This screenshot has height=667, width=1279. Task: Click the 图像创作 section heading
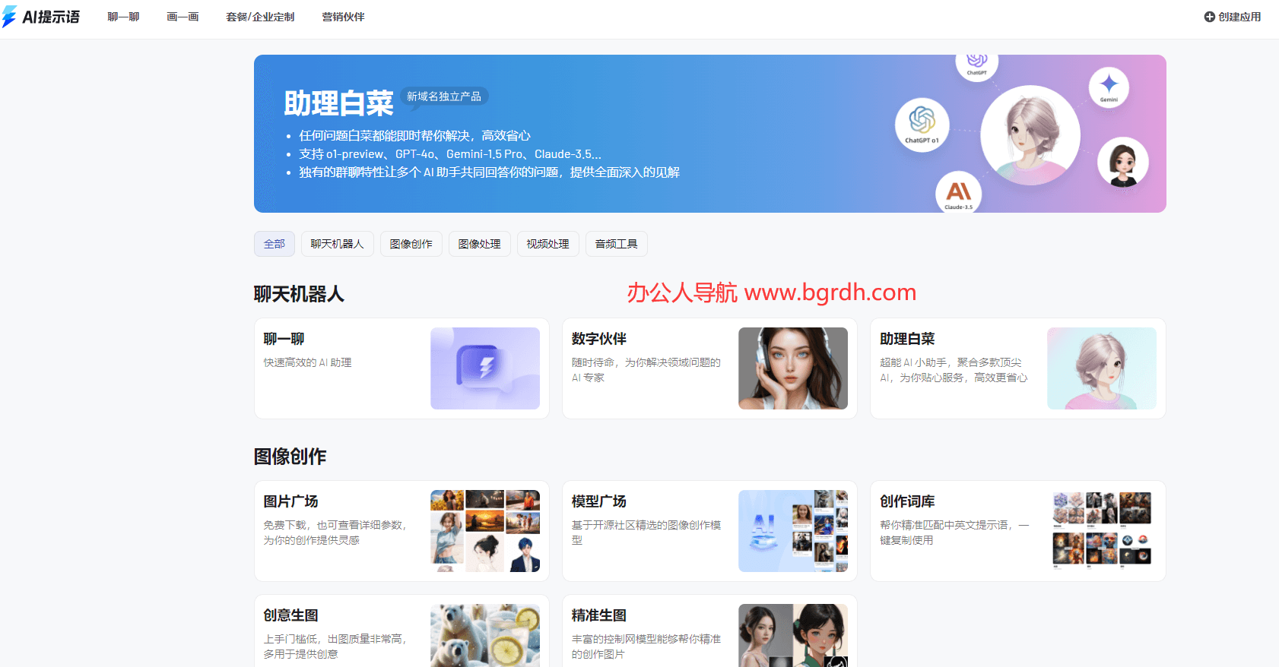pos(290,457)
